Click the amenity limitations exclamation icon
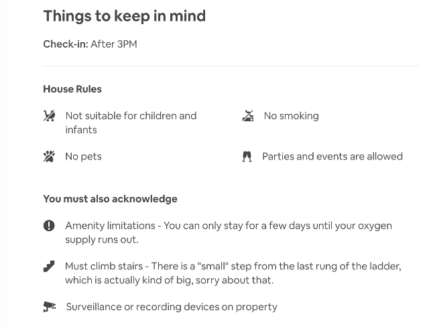The image size is (429, 331). pyautogui.click(x=49, y=226)
